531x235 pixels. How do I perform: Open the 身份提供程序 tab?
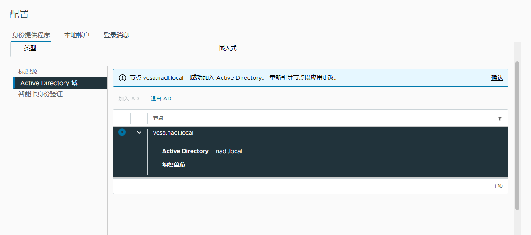[31, 35]
